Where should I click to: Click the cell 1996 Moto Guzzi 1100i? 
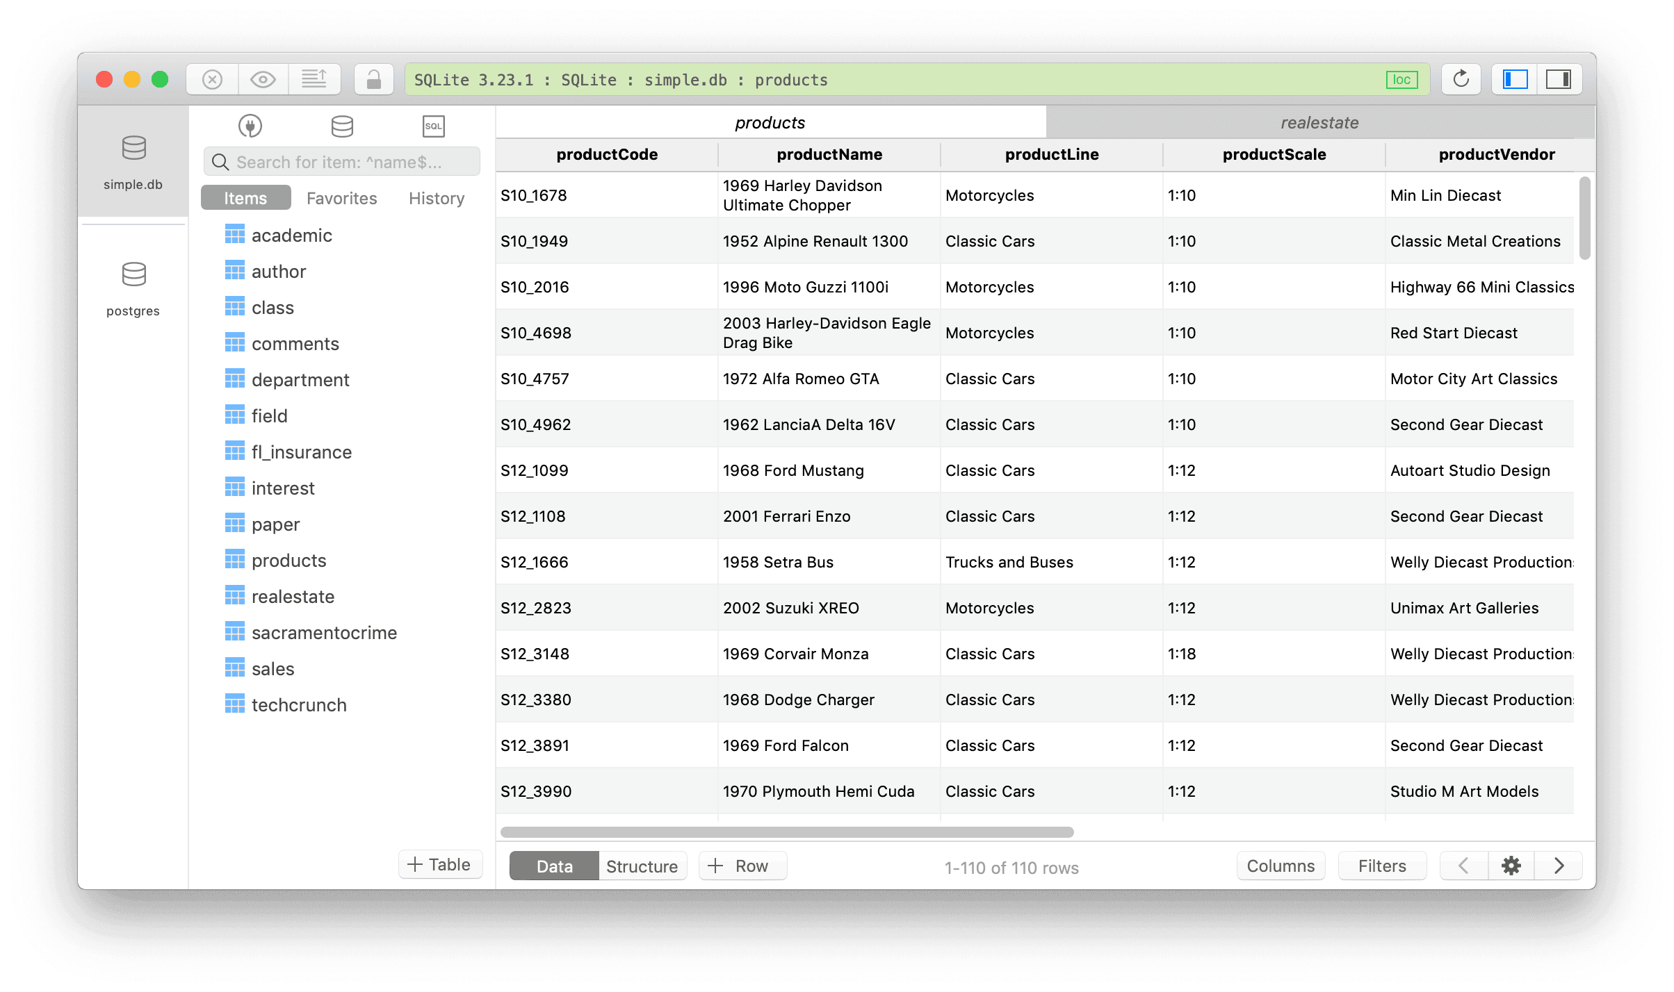[829, 287]
